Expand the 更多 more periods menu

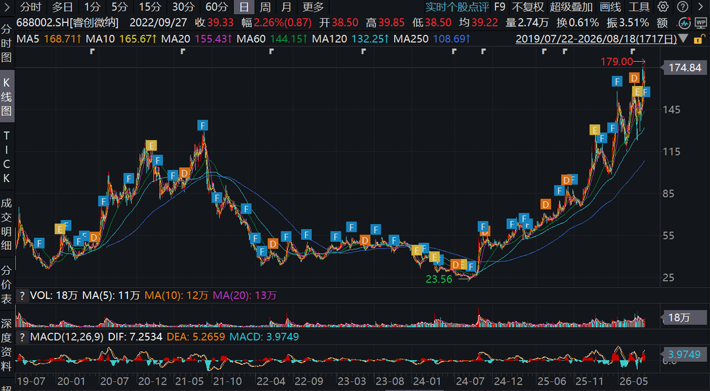[314, 7]
